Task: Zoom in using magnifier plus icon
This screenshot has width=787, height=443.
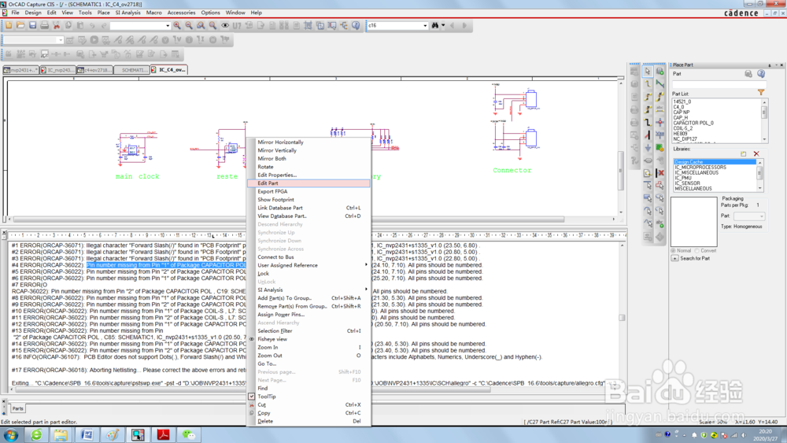Action: click(x=177, y=25)
